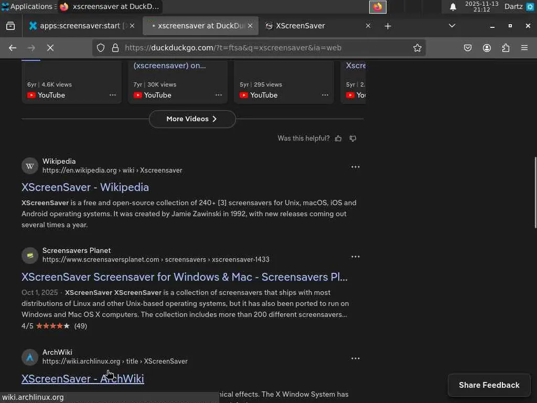Viewport: 537px width, 403px height.
Task: Open options for the 295 views video
Action: pos(325,95)
